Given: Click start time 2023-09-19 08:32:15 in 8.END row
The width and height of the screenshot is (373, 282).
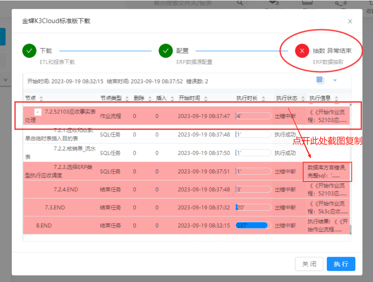Looking at the screenshot, I should 204,226.
